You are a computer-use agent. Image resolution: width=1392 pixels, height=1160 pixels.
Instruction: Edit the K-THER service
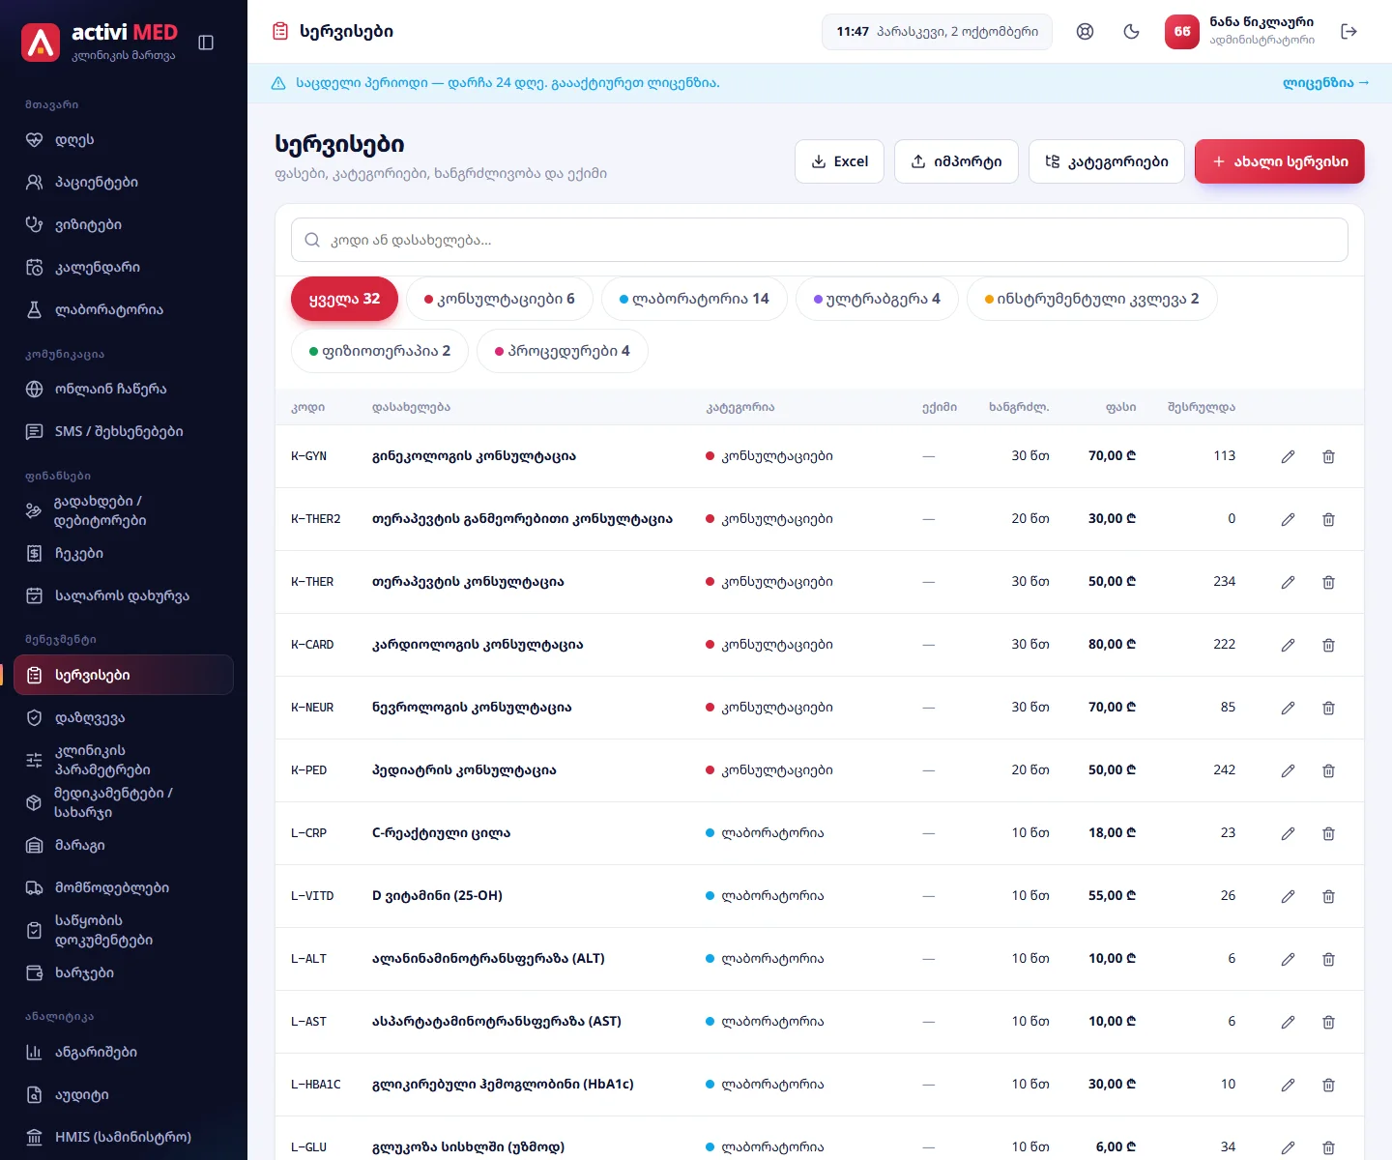click(x=1288, y=582)
